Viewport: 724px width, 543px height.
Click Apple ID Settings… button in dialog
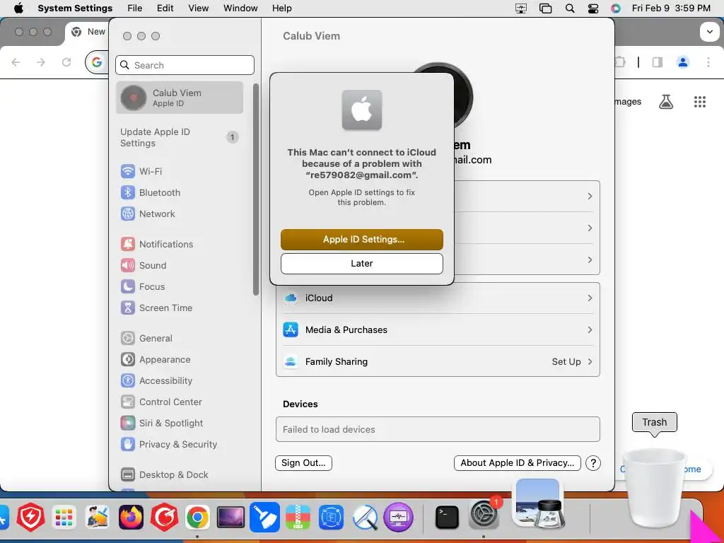(x=361, y=240)
